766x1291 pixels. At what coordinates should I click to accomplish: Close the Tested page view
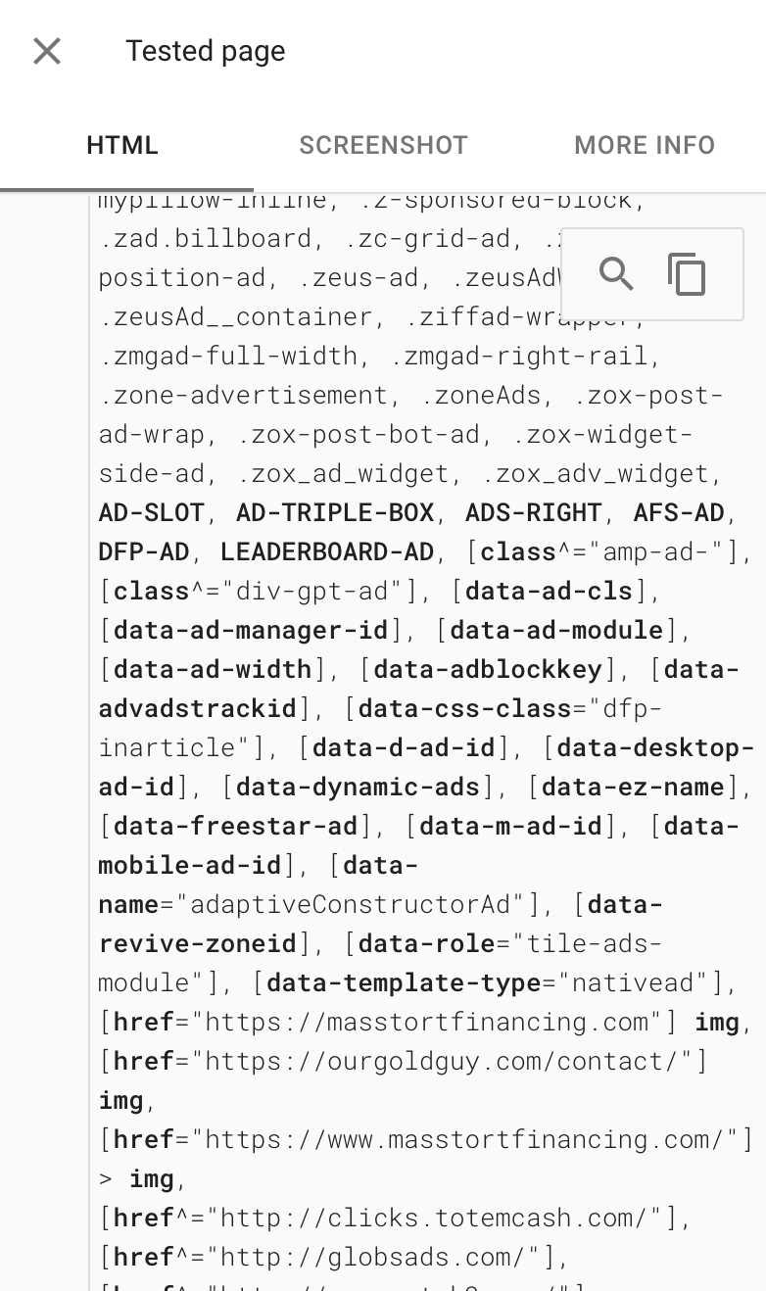point(46,51)
